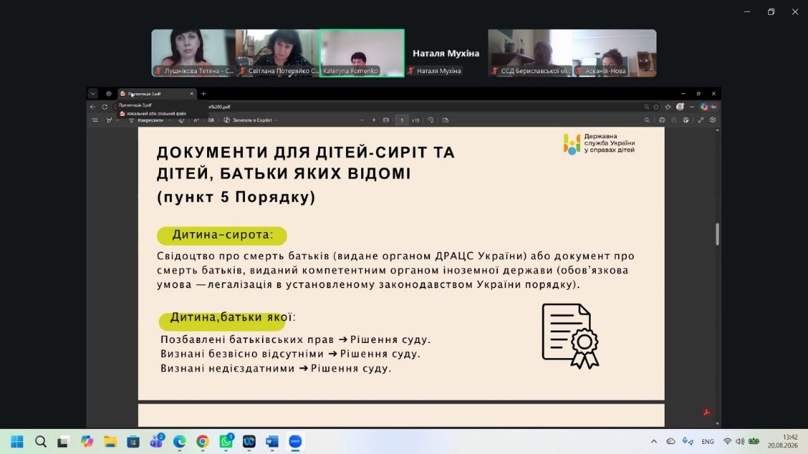Image resolution: width=808 pixels, height=454 pixels.
Task: Open PDF viewer settings gear
Action: point(713,120)
